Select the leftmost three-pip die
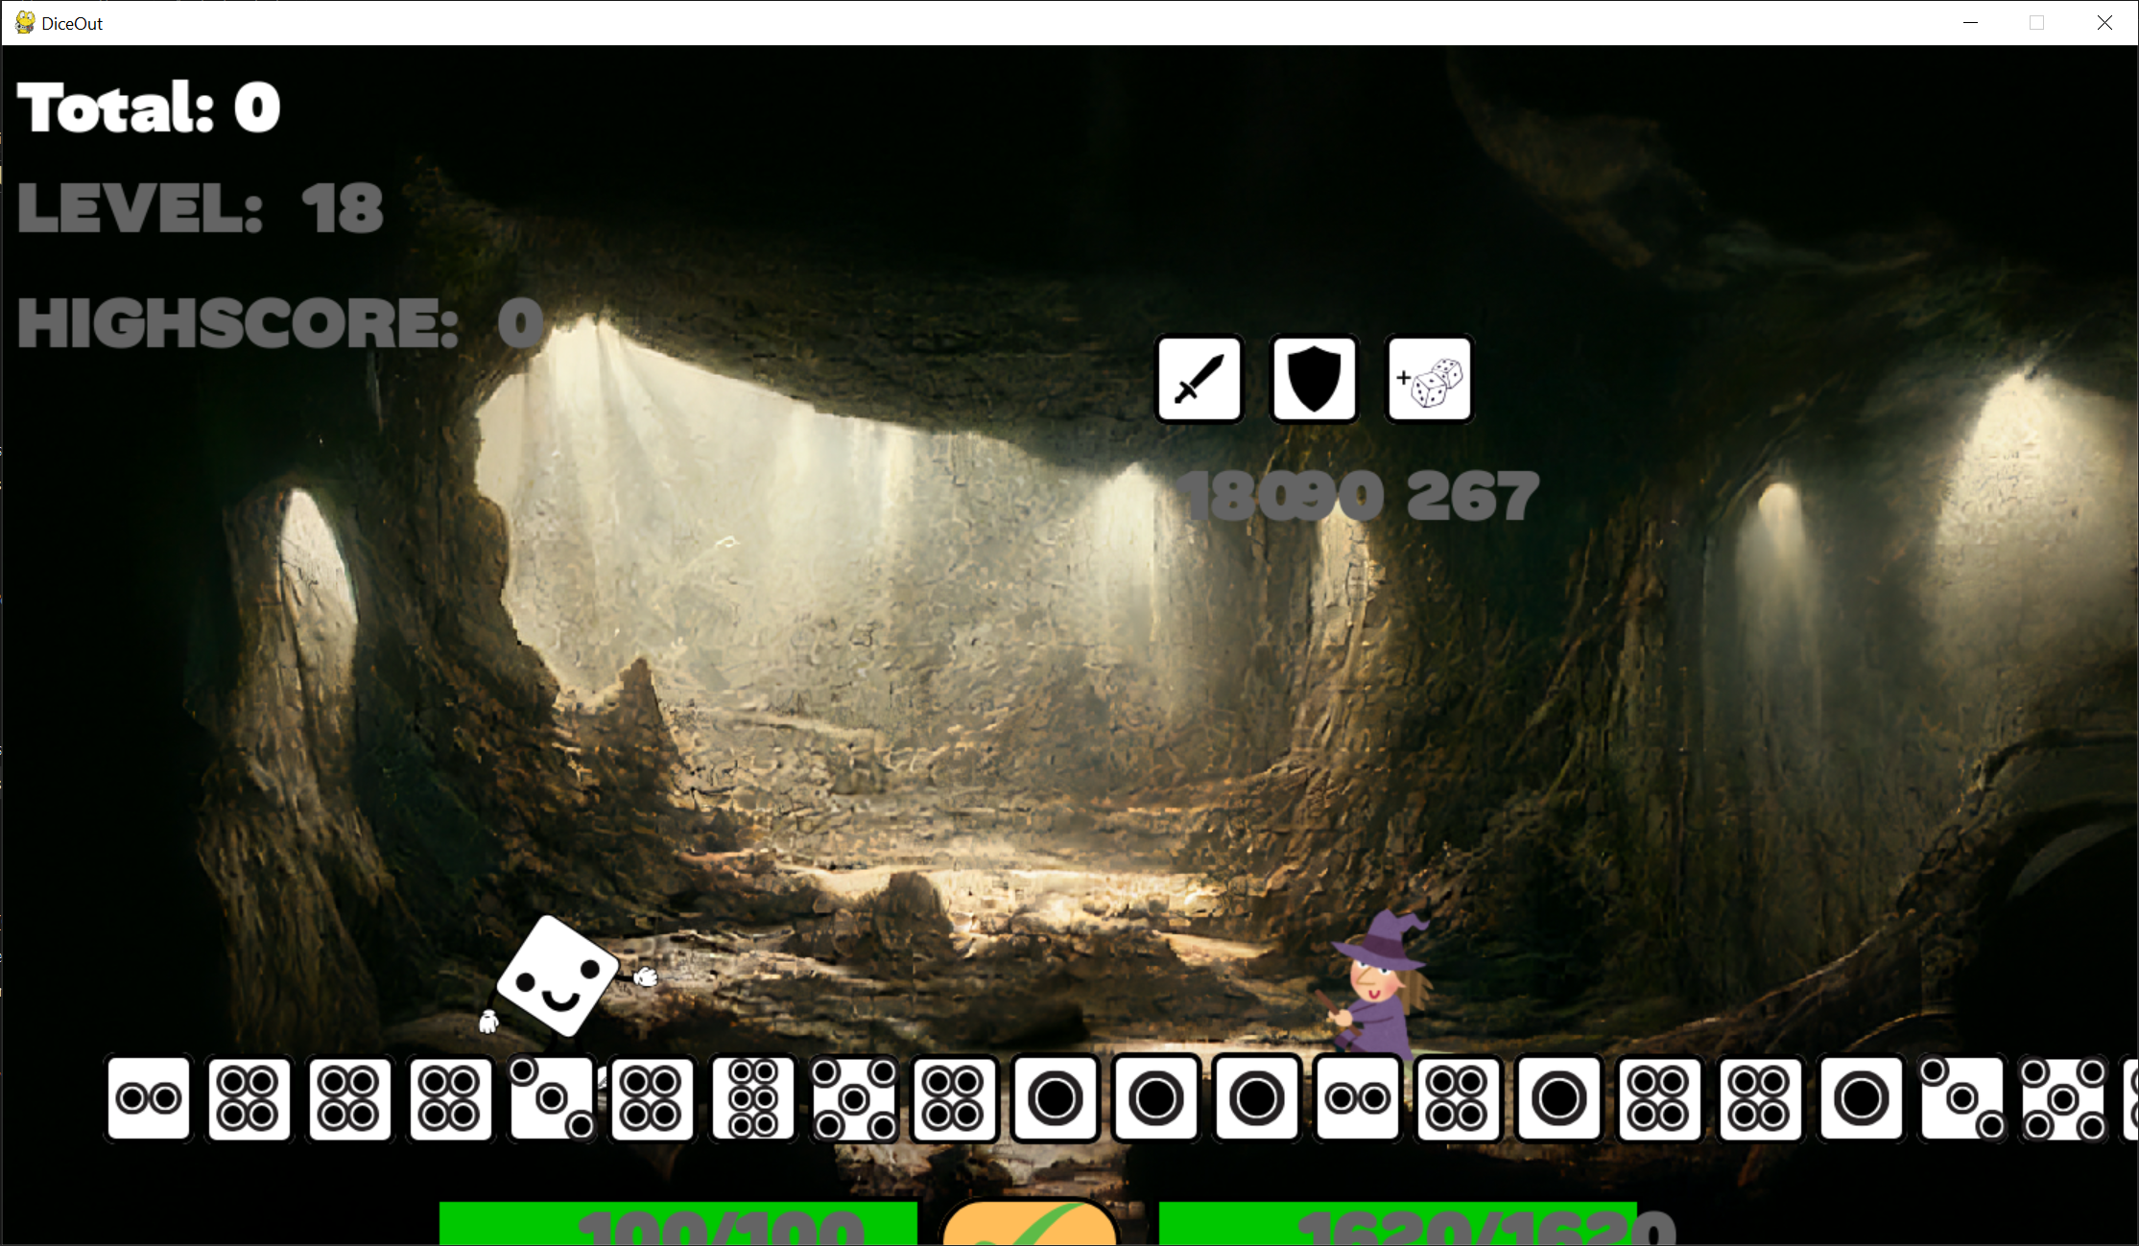The image size is (2139, 1246). point(552,1098)
